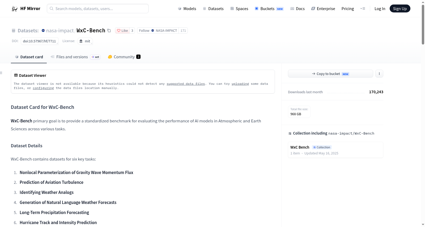Open the supported data files link

pyautogui.click(x=186, y=84)
